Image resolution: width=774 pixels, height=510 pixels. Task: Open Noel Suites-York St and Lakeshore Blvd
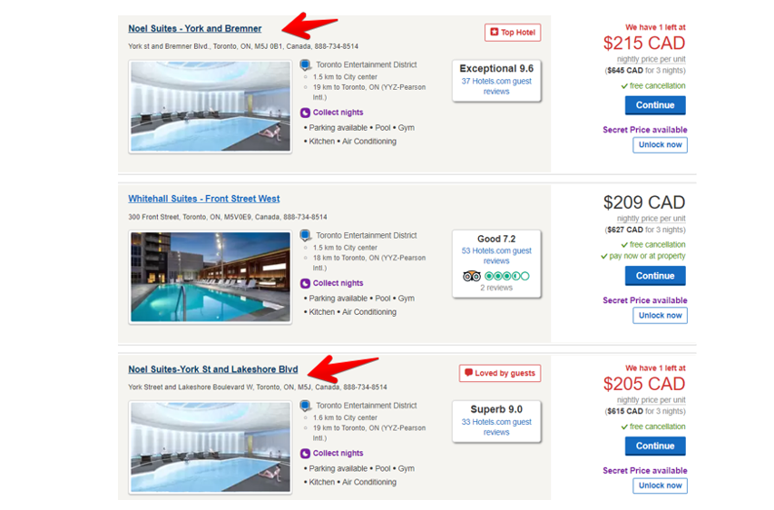(x=212, y=369)
